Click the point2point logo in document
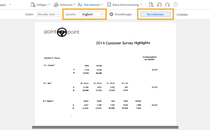Screen dimensions: 210x130 [x=62, y=32]
